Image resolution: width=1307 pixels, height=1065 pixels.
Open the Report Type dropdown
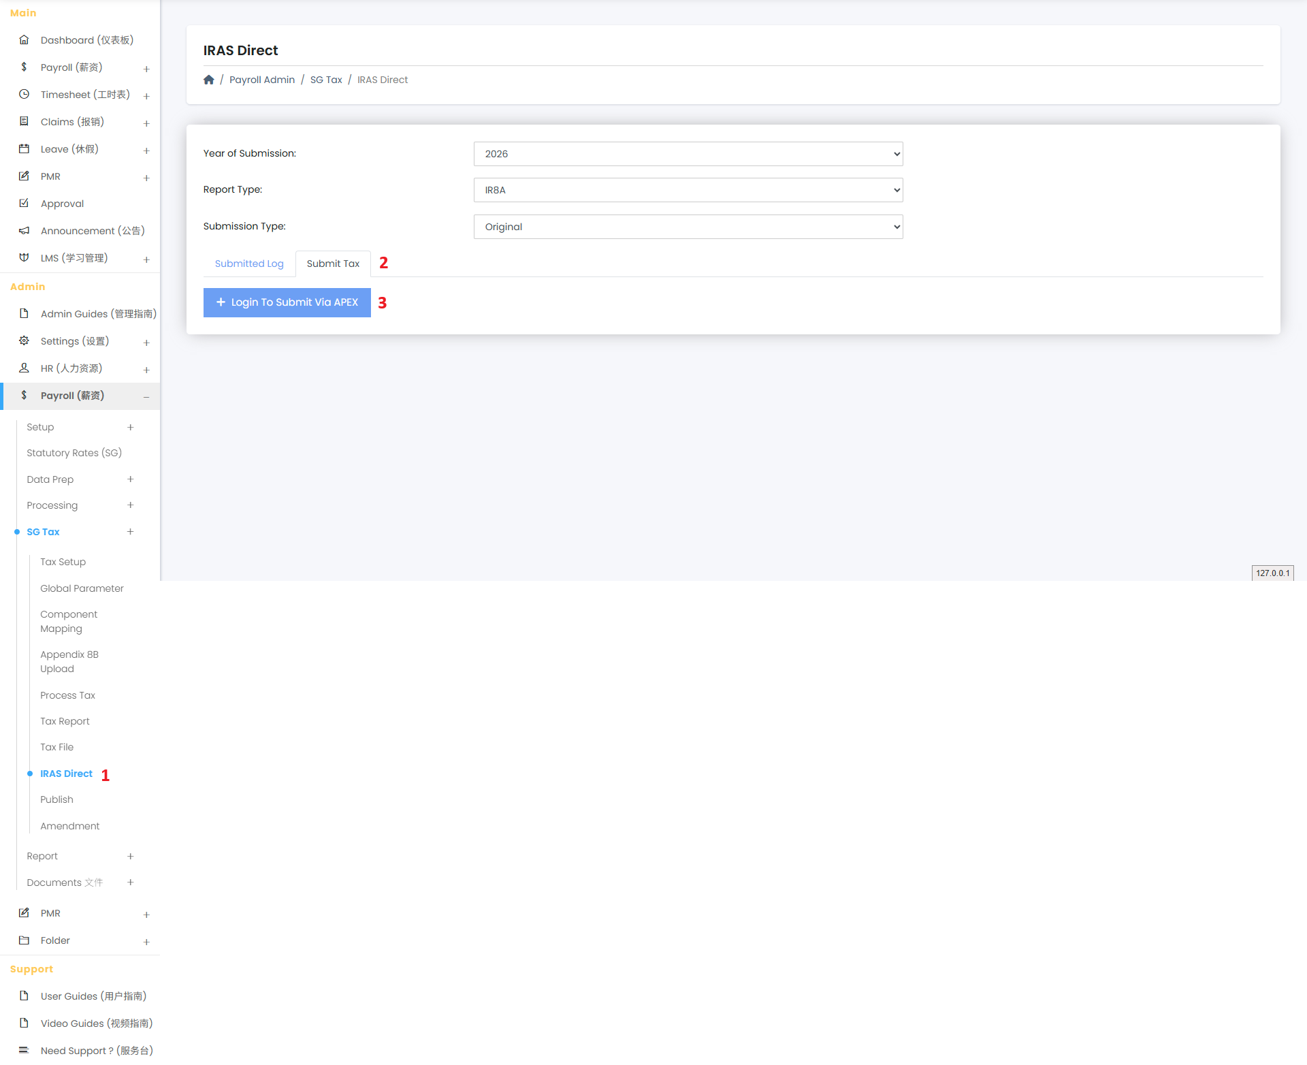tap(688, 190)
